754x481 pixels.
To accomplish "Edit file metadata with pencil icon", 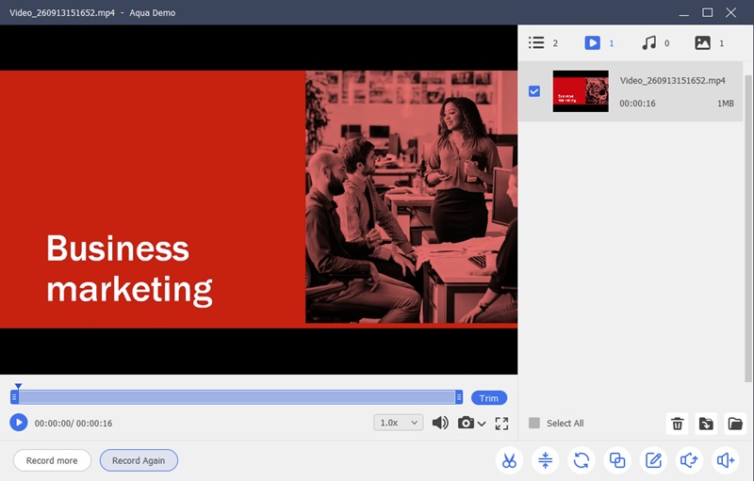I will [x=653, y=460].
